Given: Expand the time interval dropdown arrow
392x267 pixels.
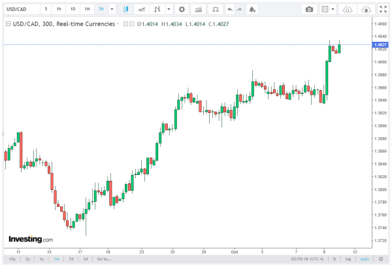Looking at the screenshot, I should coord(112,10).
